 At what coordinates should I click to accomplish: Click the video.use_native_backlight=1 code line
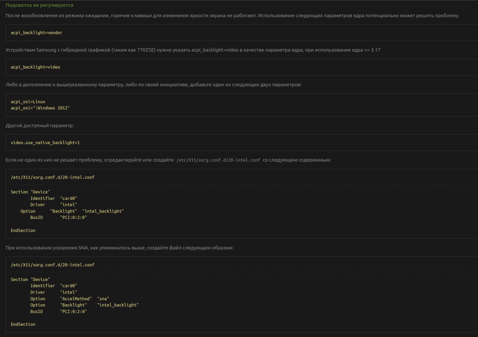45,143
